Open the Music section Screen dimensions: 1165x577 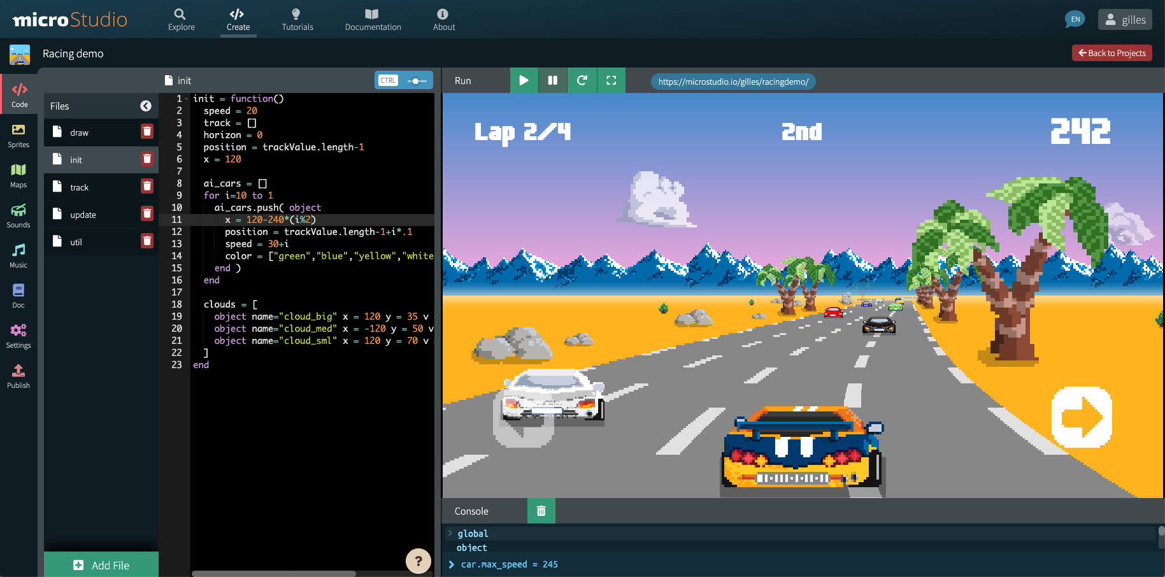pos(18,256)
